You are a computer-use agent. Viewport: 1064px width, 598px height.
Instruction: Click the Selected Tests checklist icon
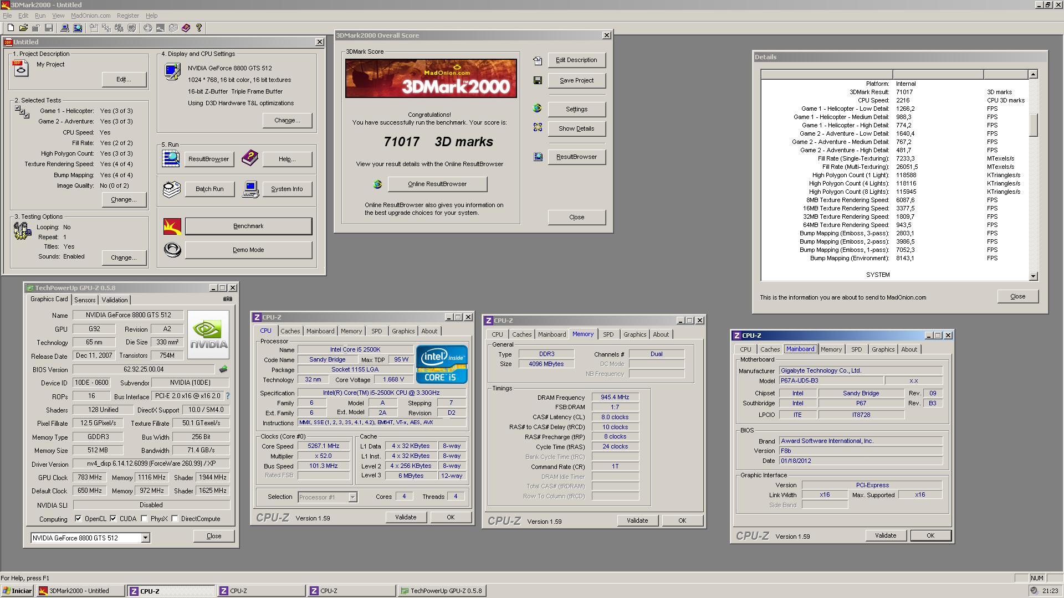22,112
